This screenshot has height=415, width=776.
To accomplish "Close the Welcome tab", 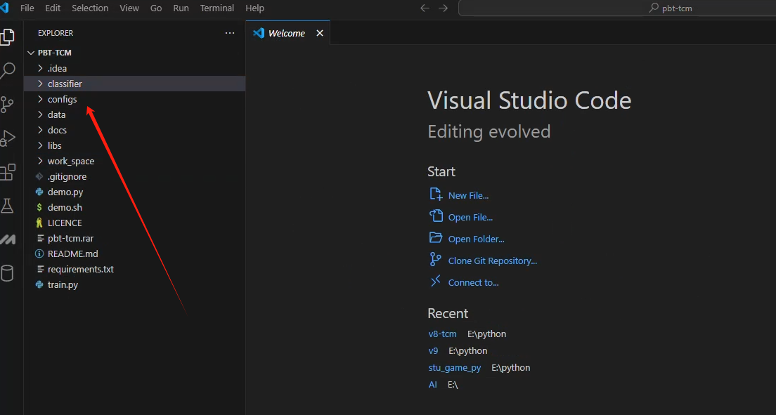I will (320, 33).
